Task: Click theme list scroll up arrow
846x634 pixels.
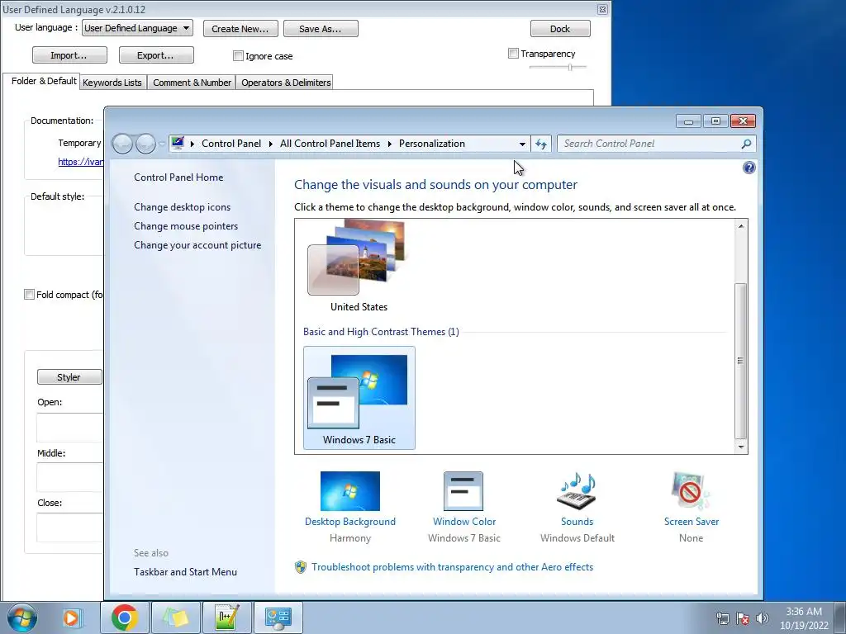Action: [741, 226]
